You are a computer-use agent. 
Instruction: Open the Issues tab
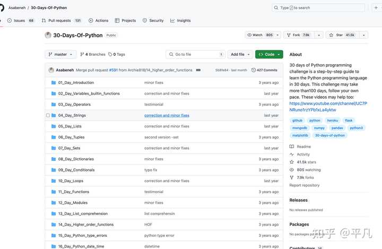(21, 21)
